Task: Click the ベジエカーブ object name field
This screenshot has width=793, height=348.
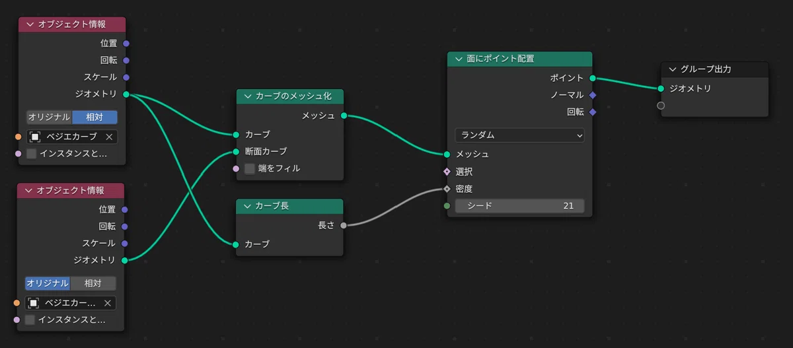Action: coord(72,137)
